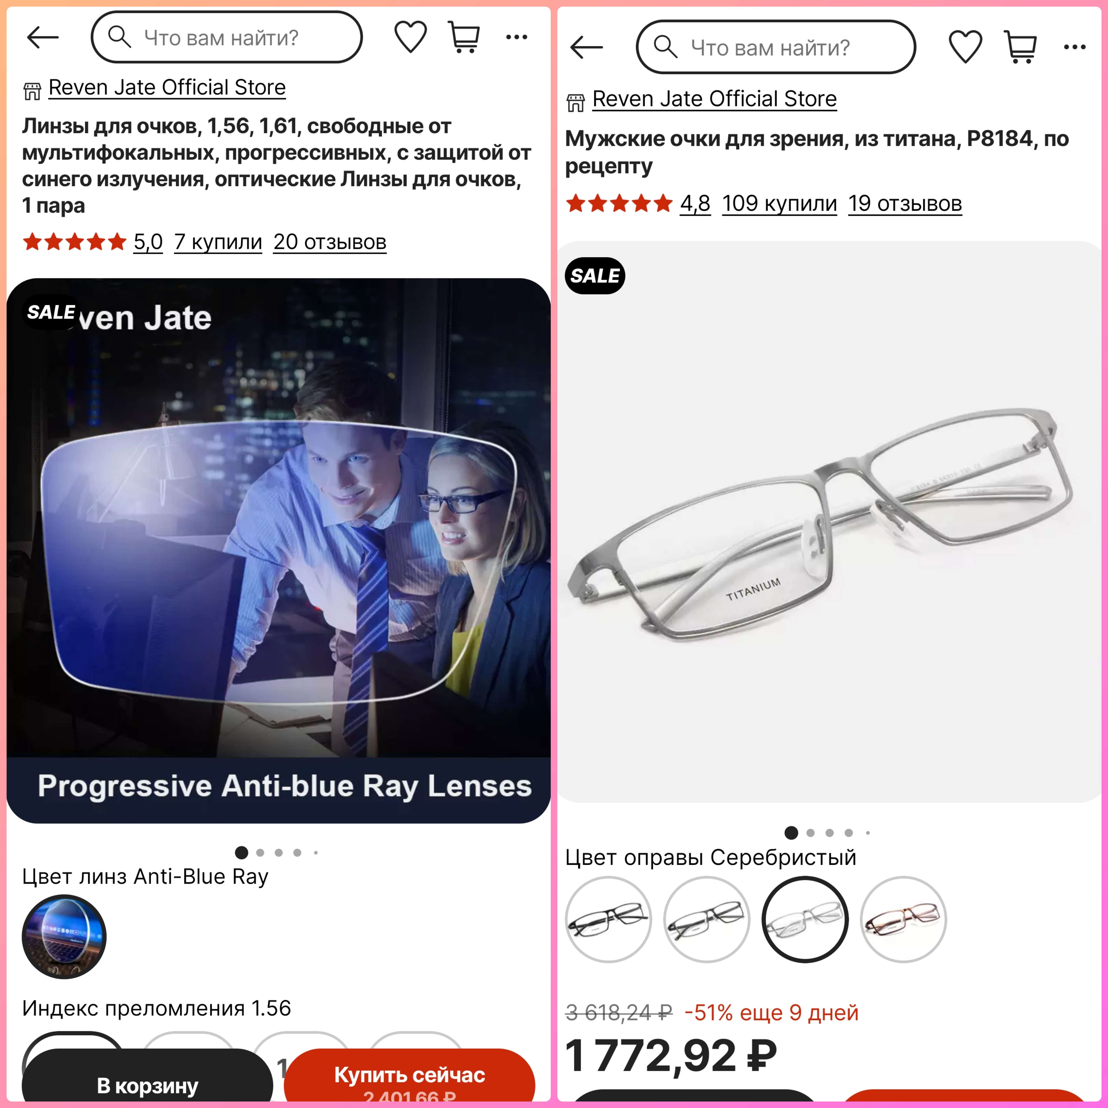
Task: Choose the Anti-Blue Ray lens color
Action: coord(64,937)
